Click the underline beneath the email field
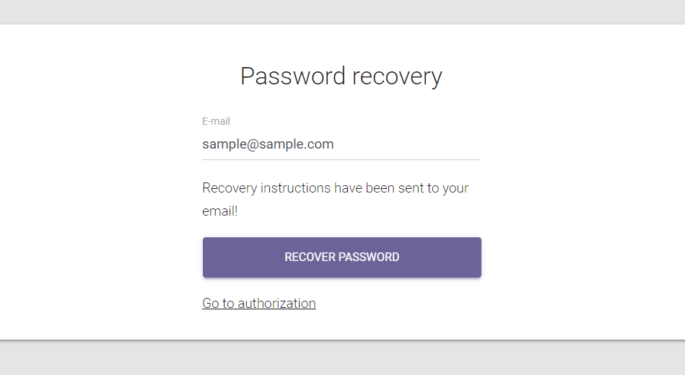685x375 pixels. click(x=341, y=159)
